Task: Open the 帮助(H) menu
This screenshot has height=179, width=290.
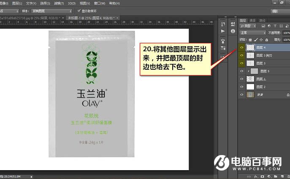Action: (114, 3)
